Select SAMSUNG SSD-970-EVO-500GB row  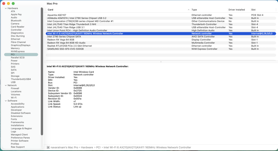click(x=161, y=49)
